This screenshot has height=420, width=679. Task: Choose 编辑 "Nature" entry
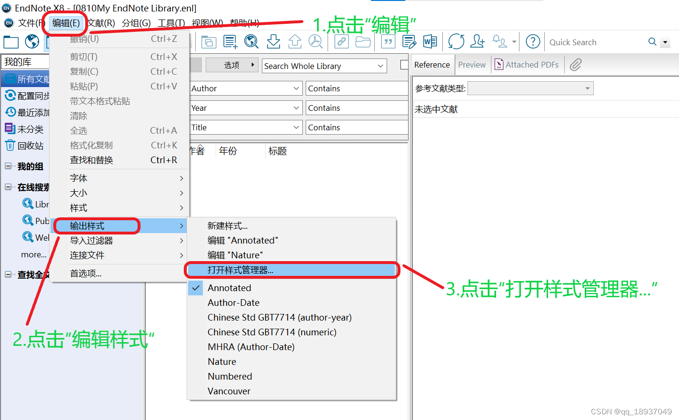[291, 255]
